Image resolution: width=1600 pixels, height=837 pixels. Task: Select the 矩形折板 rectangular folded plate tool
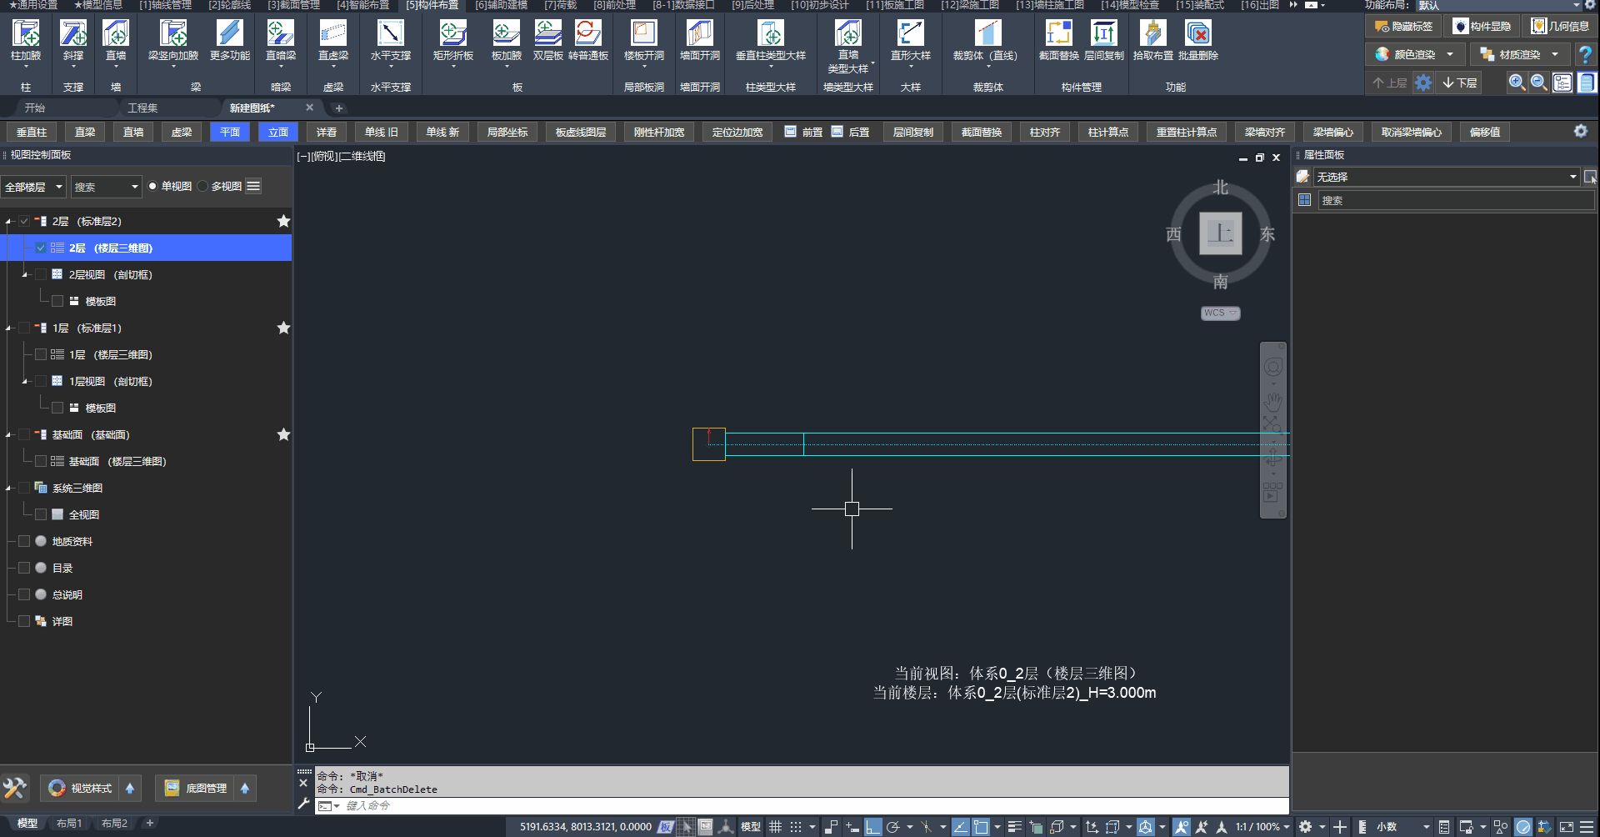click(453, 41)
